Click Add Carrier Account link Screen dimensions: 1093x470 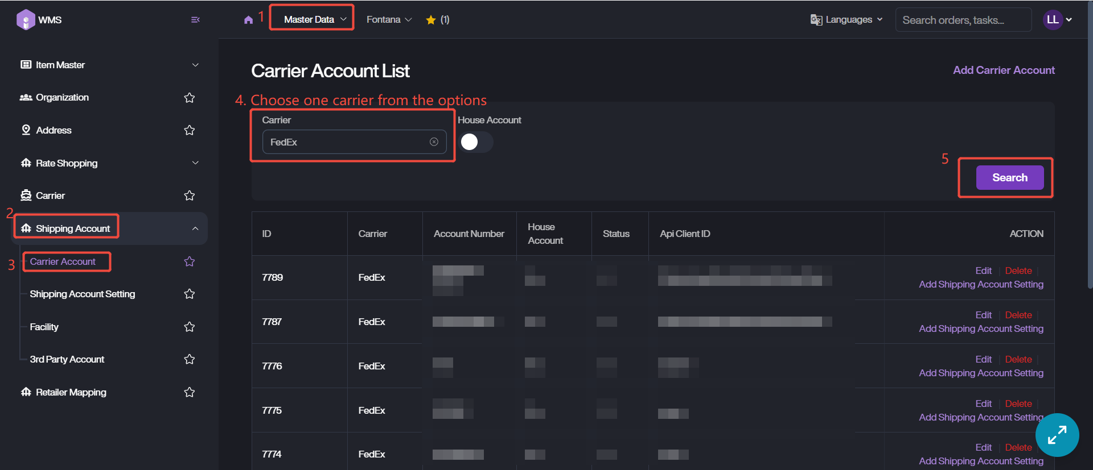1004,70
